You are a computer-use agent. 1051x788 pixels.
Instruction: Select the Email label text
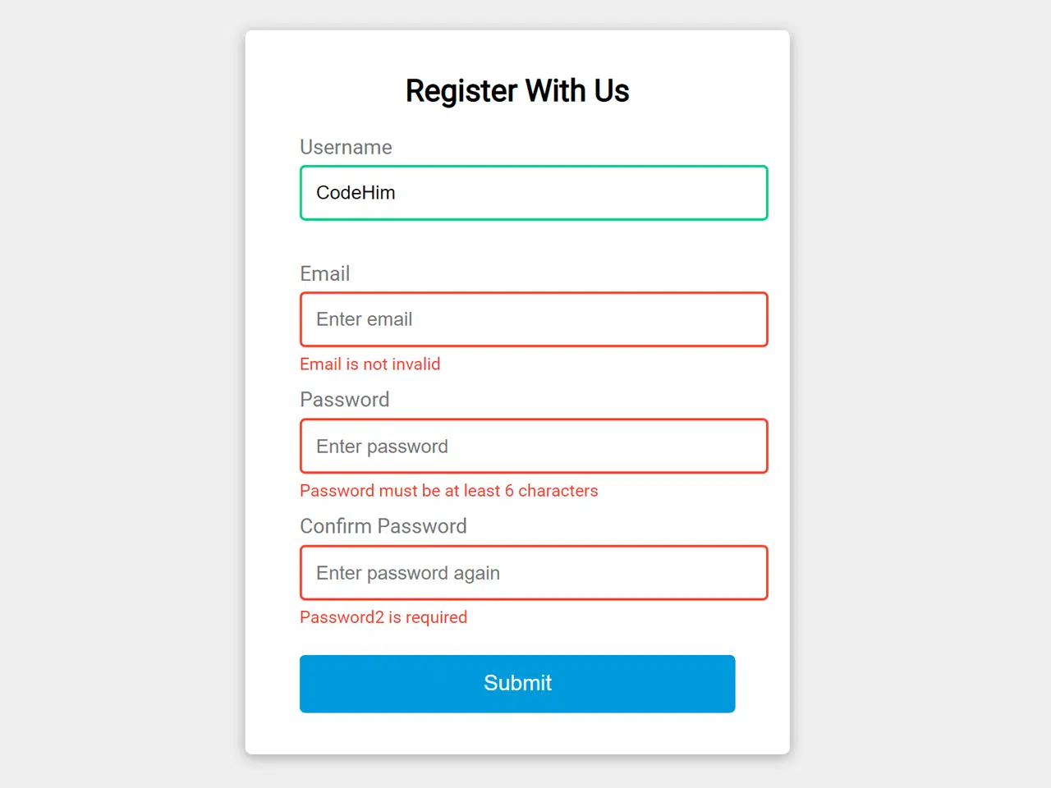325,273
